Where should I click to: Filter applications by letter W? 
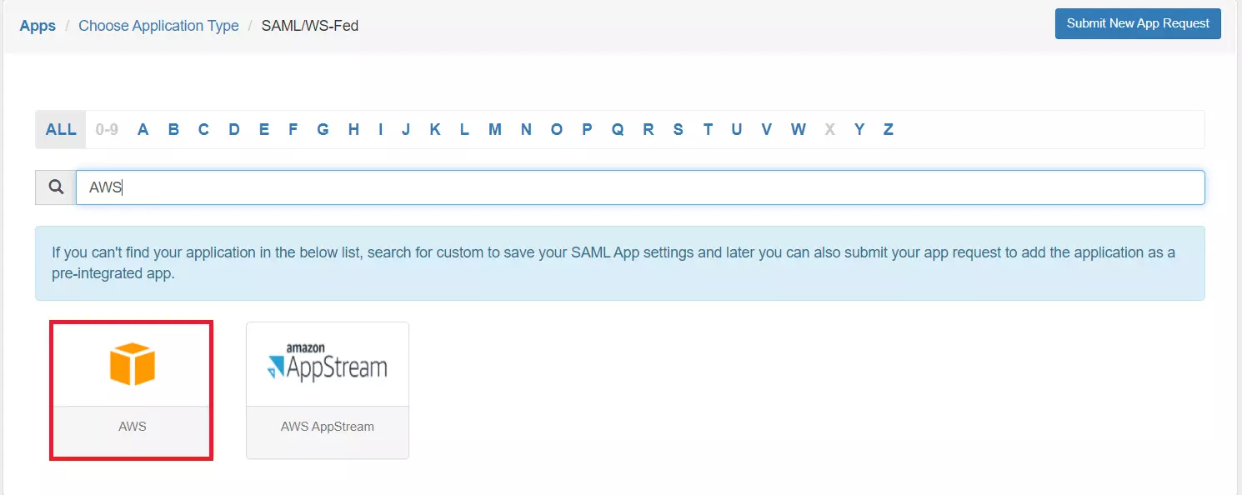coord(798,129)
